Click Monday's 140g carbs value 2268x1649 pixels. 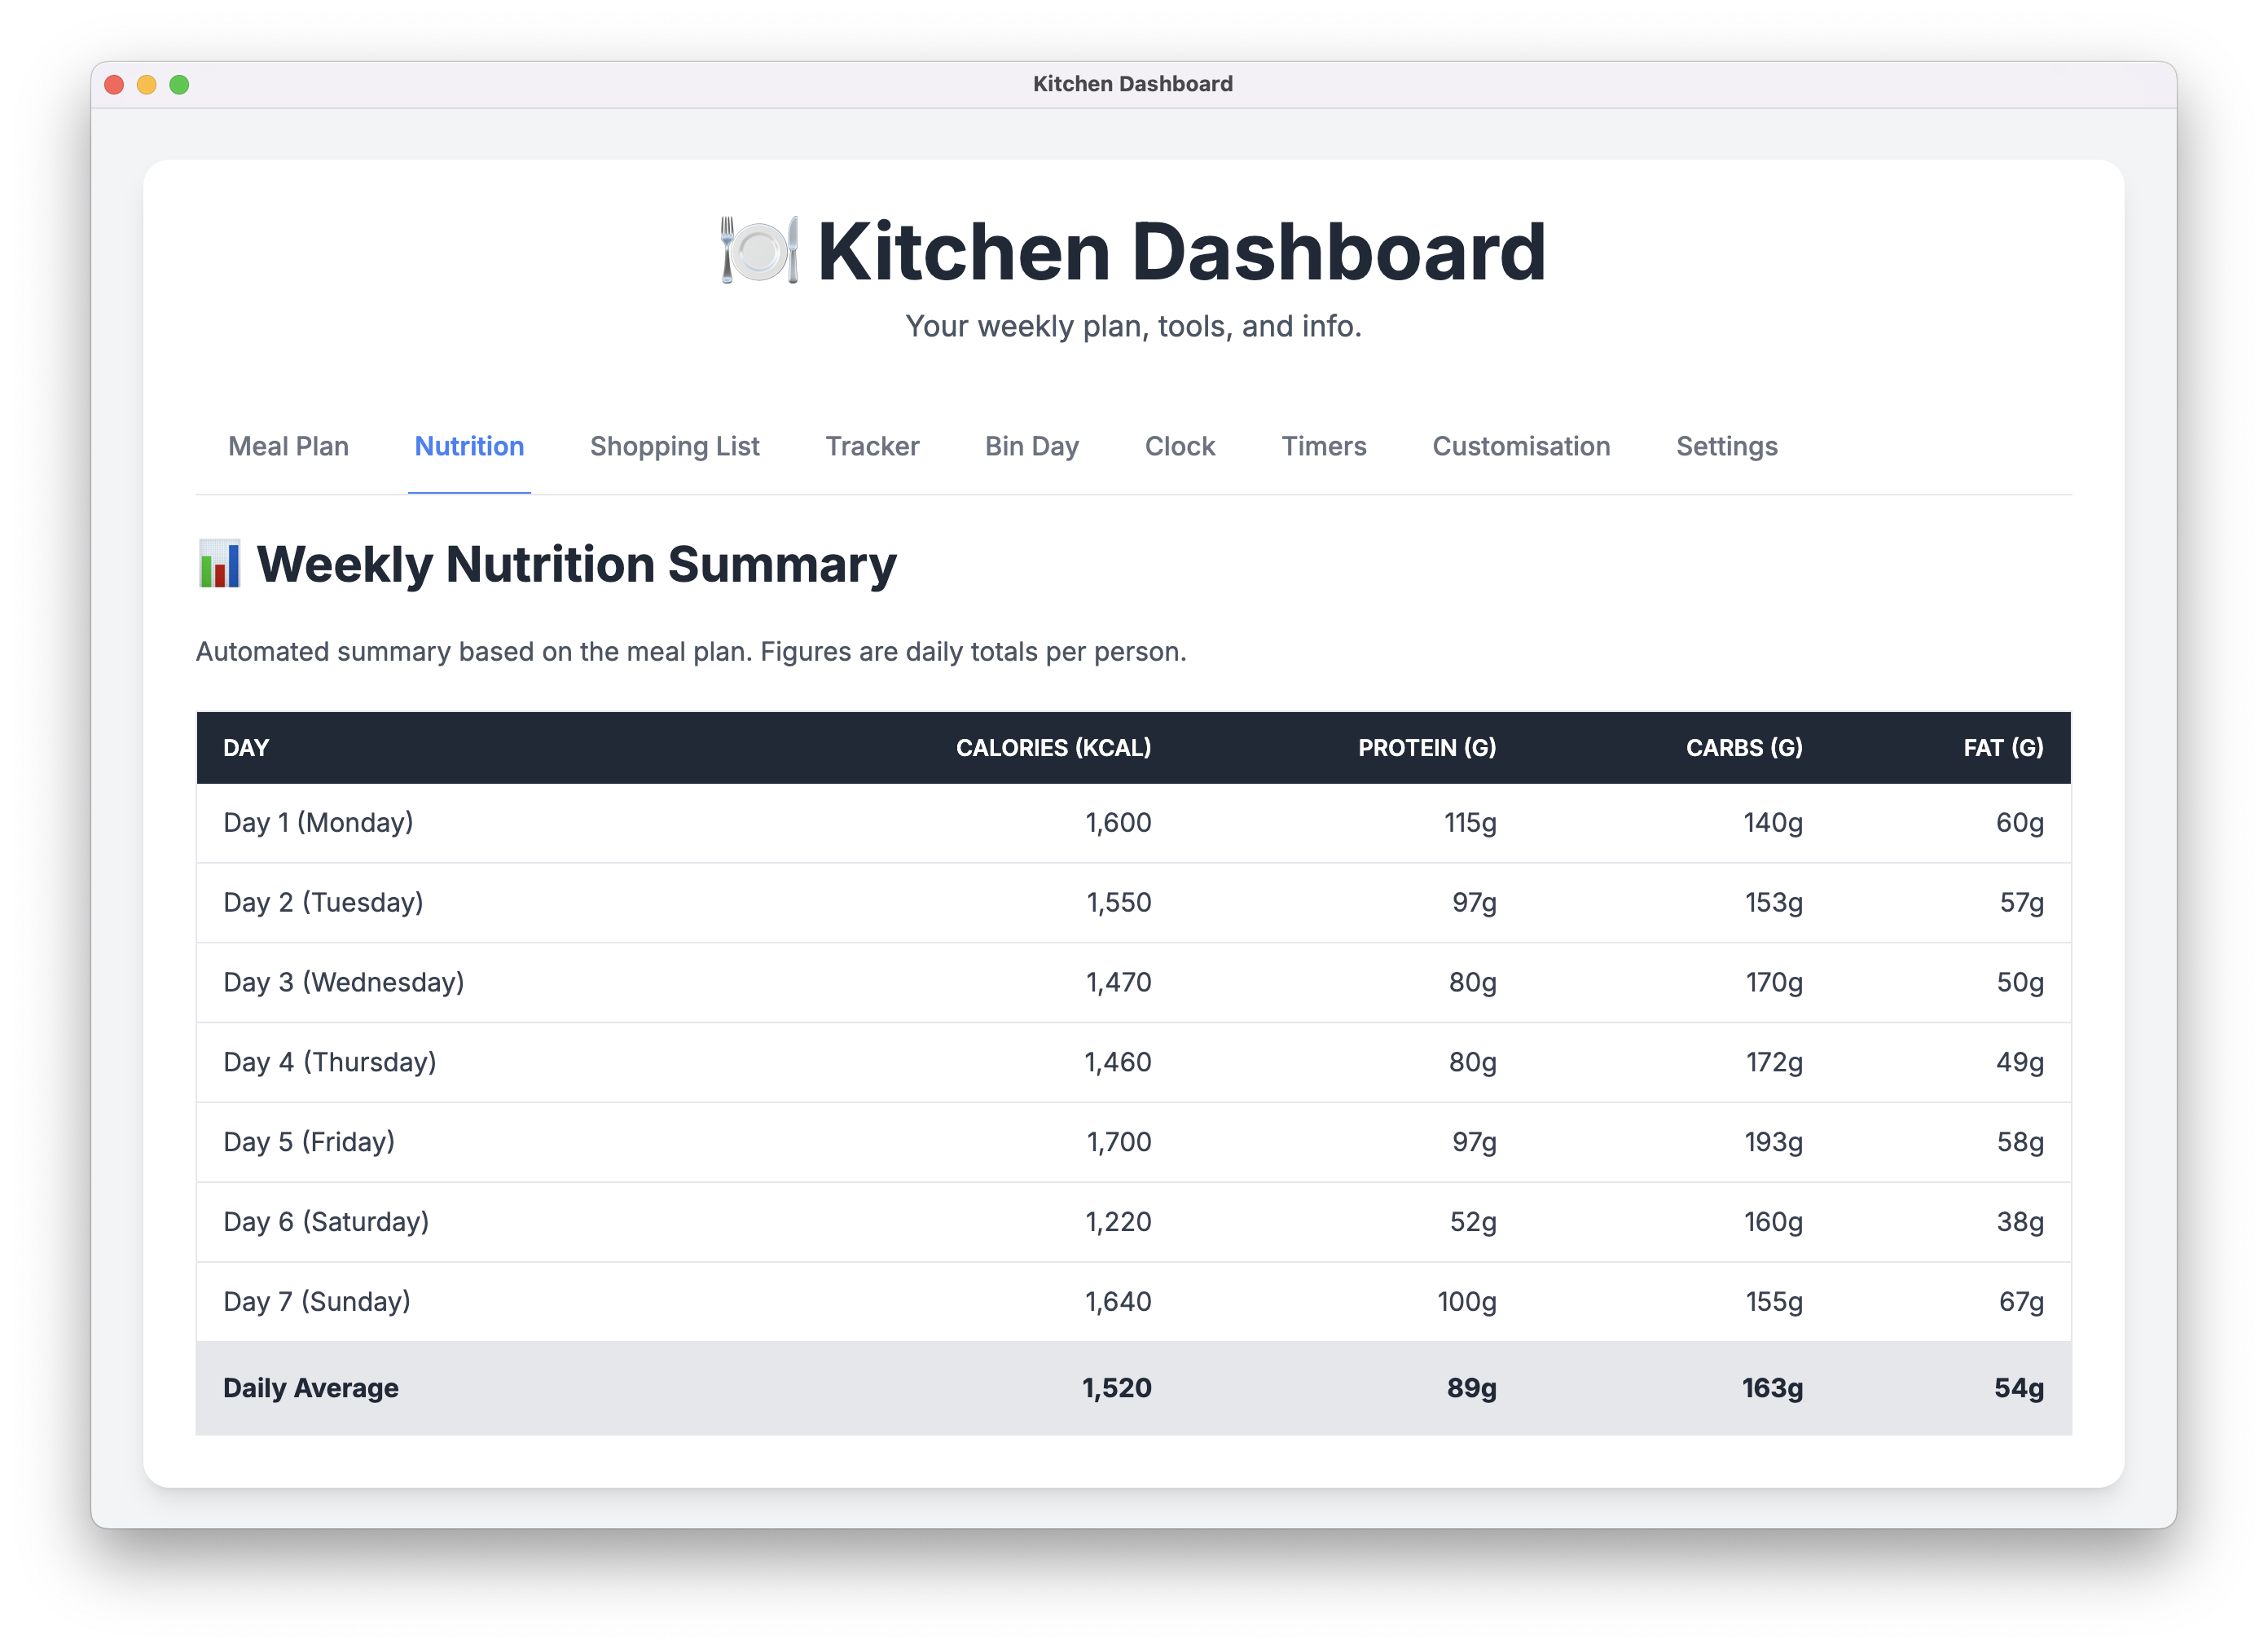[x=1773, y=823]
